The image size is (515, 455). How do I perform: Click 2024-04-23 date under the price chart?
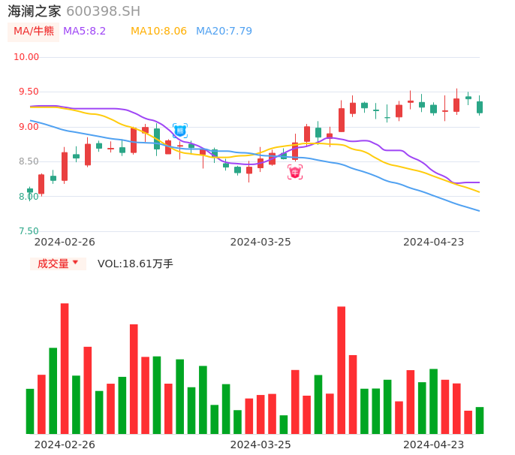pyautogui.click(x=434, y=242)
